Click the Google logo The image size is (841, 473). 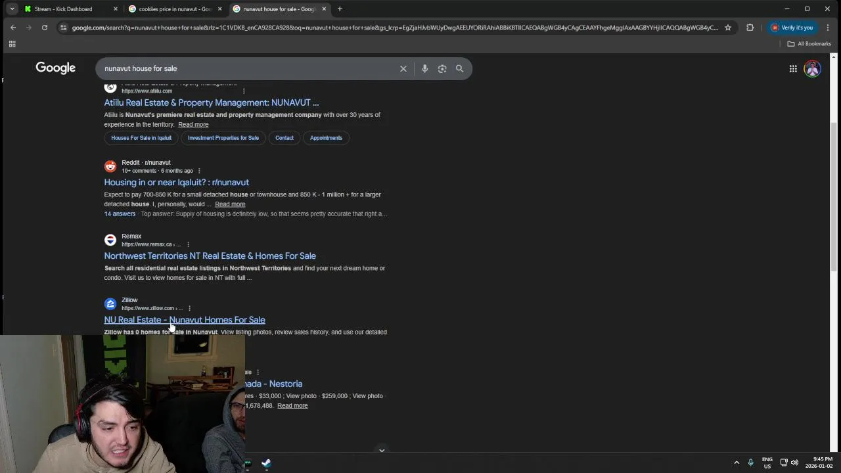[56, 68]
